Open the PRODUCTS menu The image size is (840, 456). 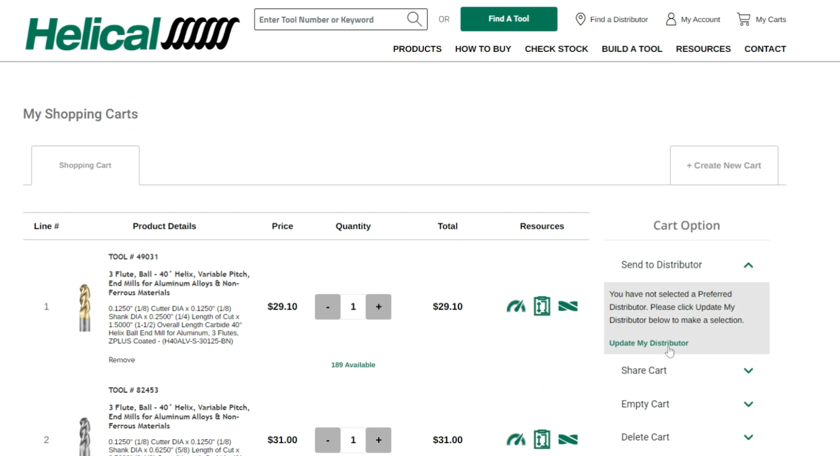pos(417,49)
